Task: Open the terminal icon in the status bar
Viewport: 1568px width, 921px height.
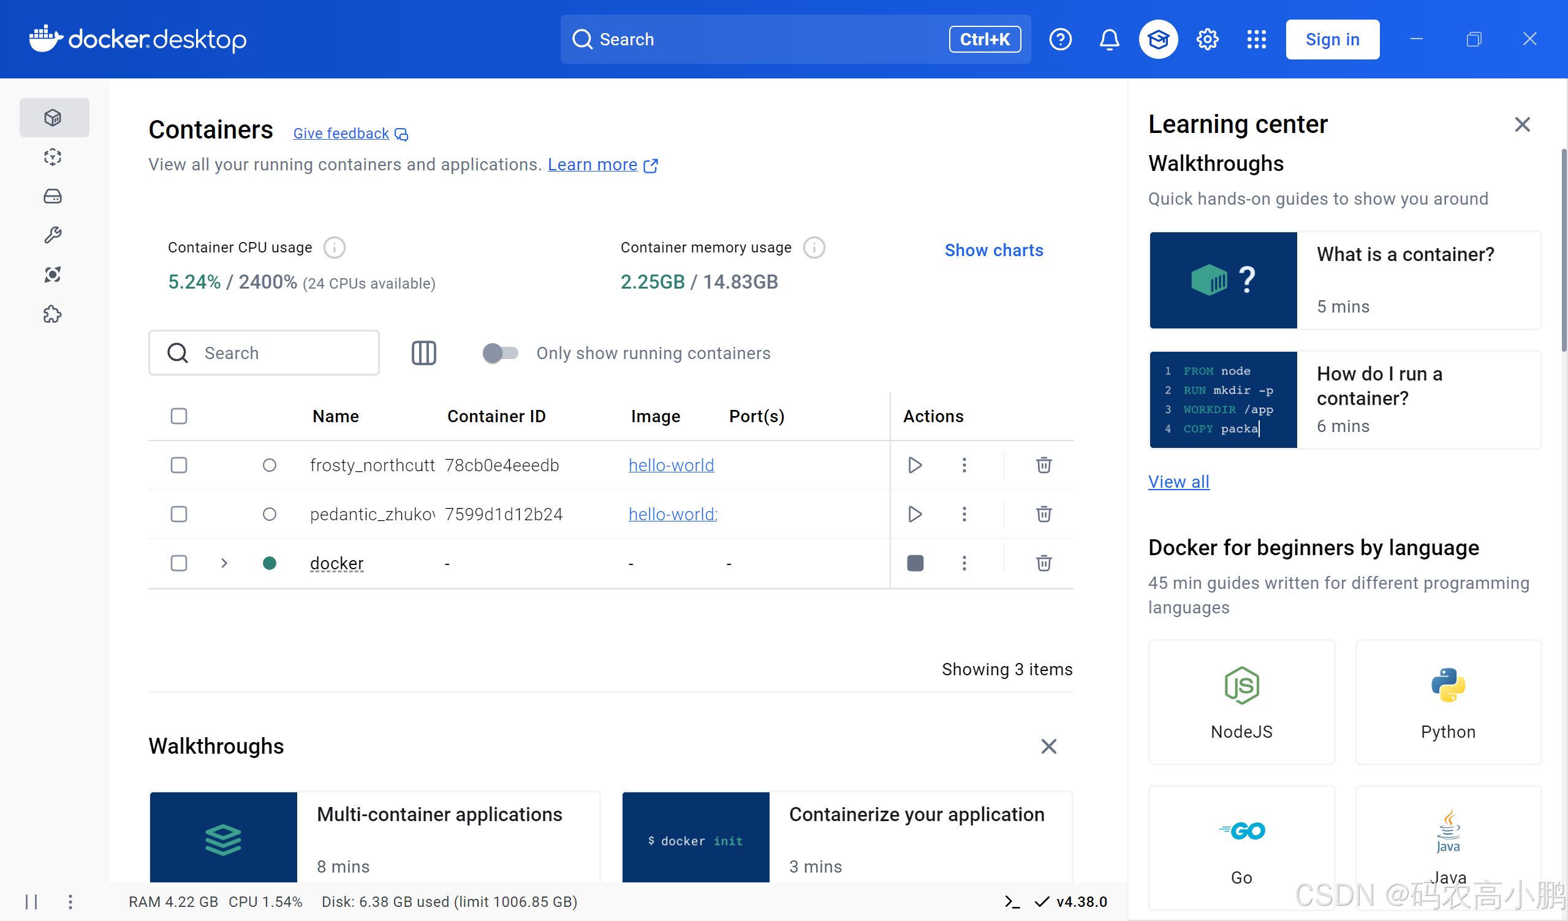Action: point(1012,902)
